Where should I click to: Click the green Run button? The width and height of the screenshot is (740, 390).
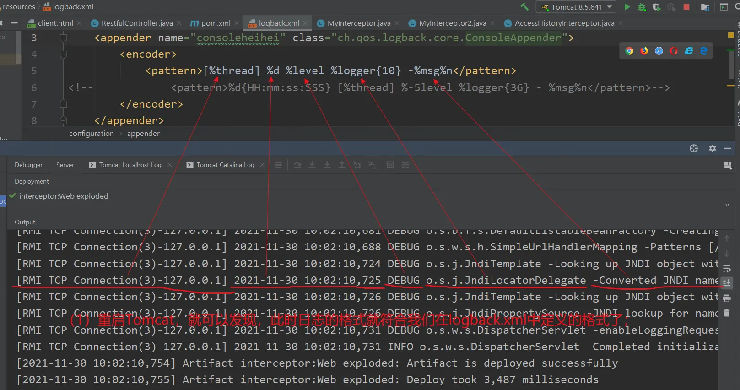click(x=627, y=7)
